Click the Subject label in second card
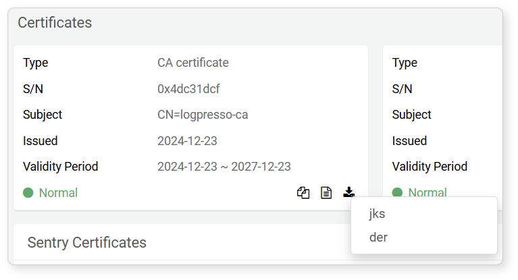This screenshot has height=280, width=518. click(x=411, y=115)
